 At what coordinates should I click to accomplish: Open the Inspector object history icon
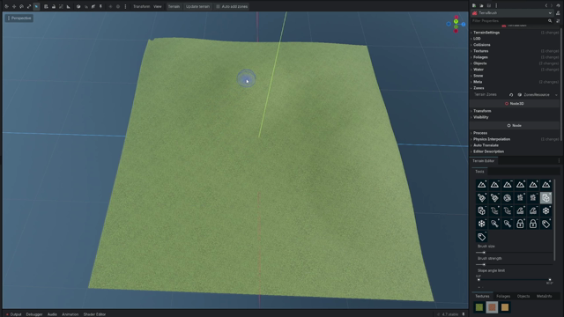tap(558, 5)
